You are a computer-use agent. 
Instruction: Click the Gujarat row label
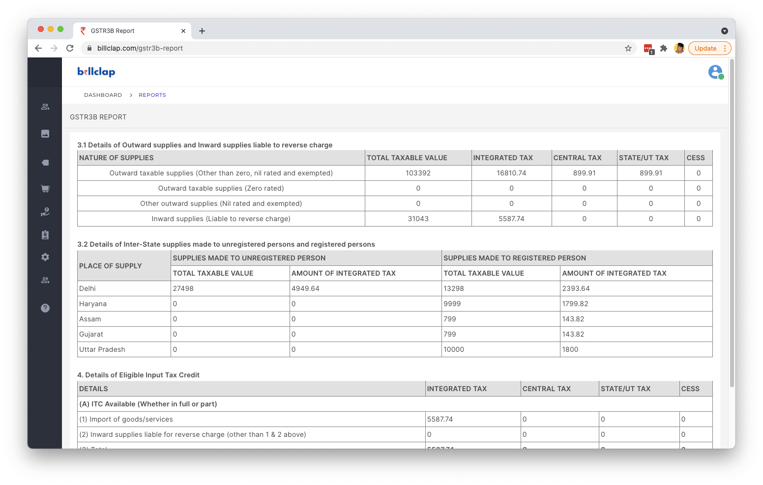point(91,334)
